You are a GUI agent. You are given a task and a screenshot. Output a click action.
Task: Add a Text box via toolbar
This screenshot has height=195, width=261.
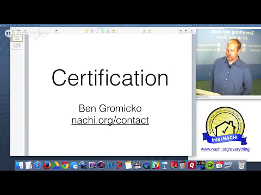click(x=97, y=31)
